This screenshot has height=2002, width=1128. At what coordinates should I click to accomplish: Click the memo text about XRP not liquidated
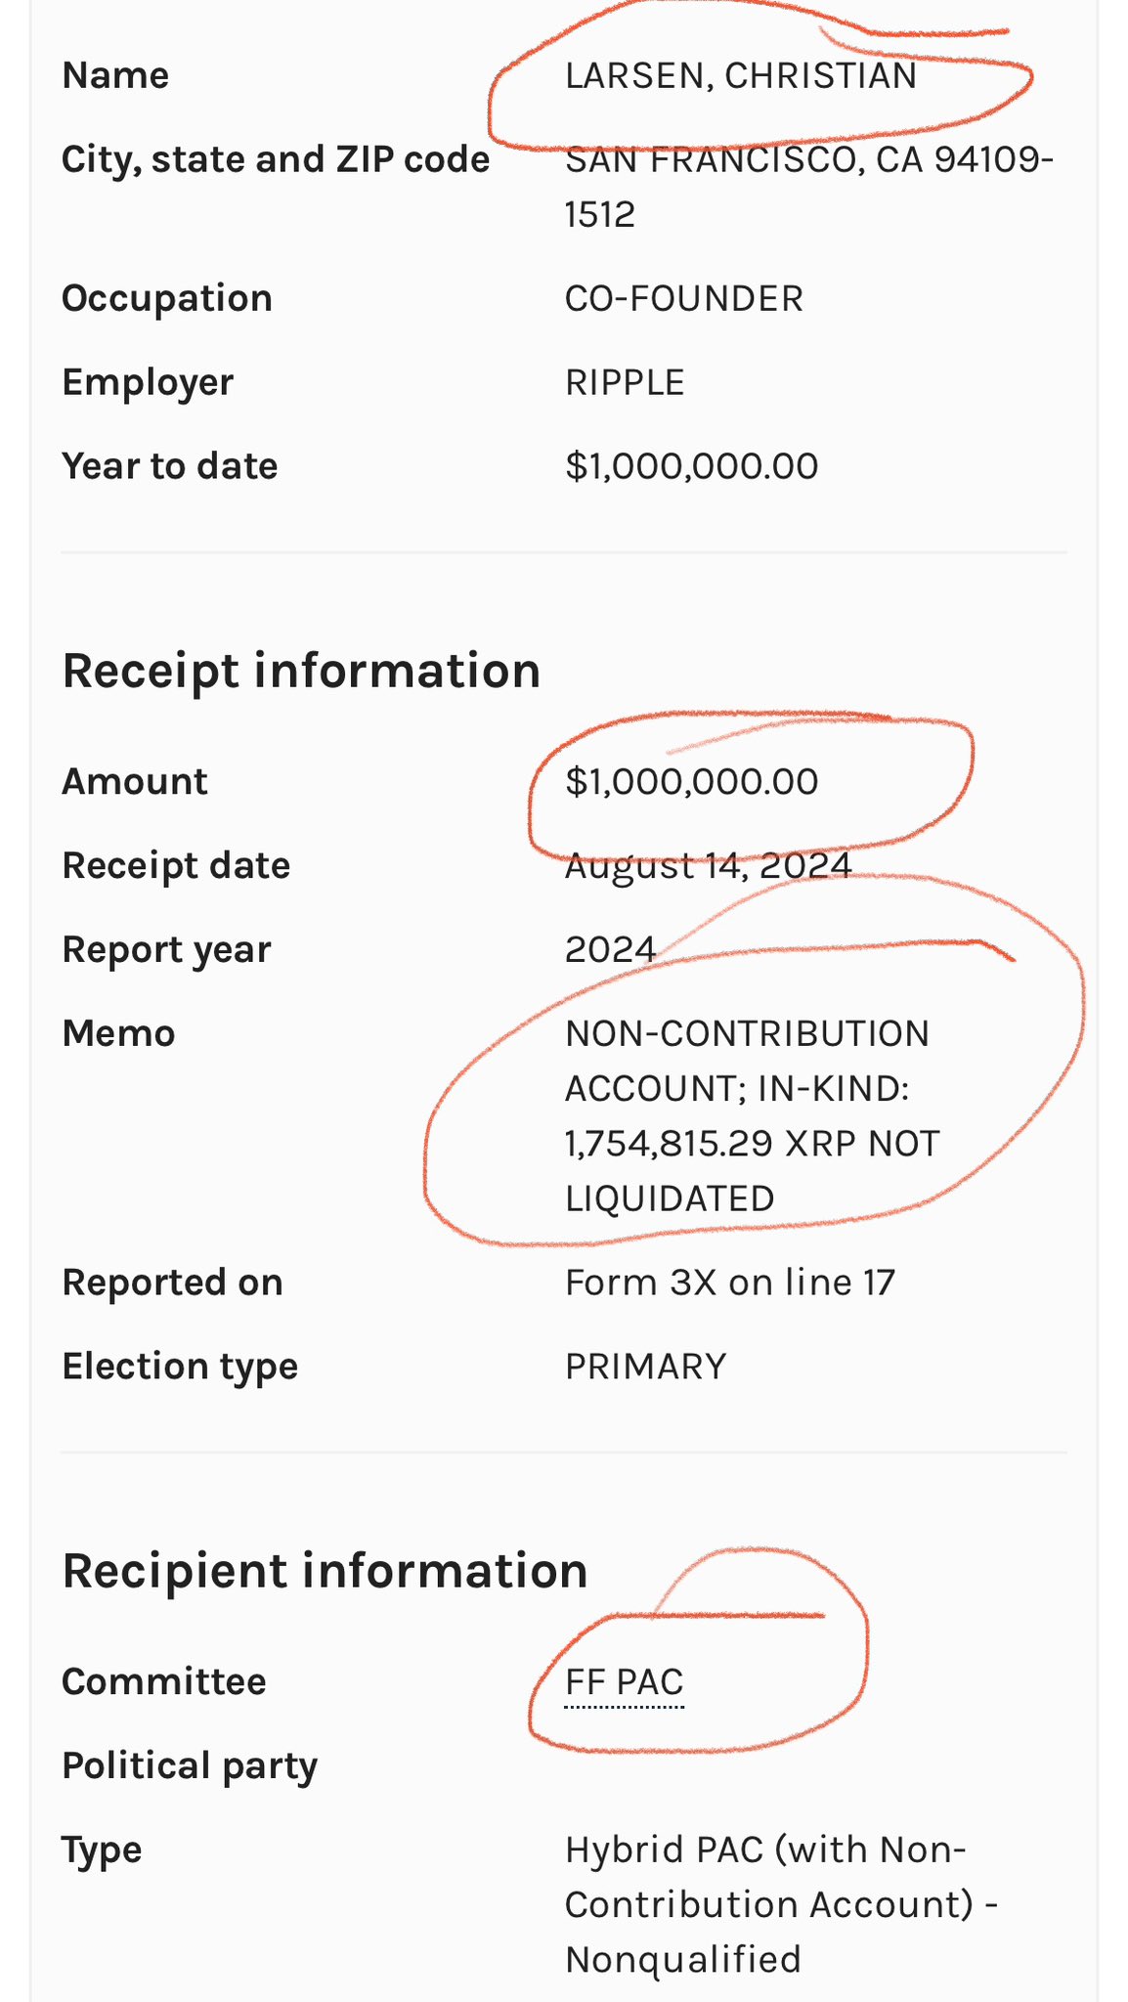[752, 1115]
